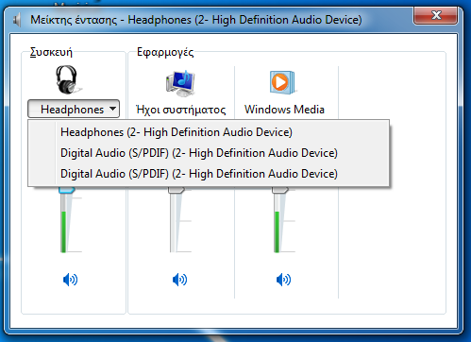Mute Windows Media Player volume
Screen dimensions: 471x342
click(283, 280)
